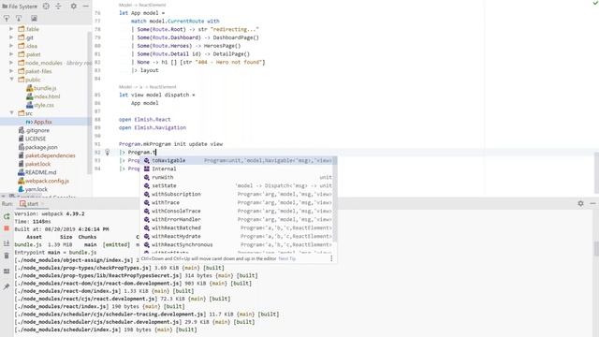Select toNavigable completion suggestion

(x=237, y=160)
